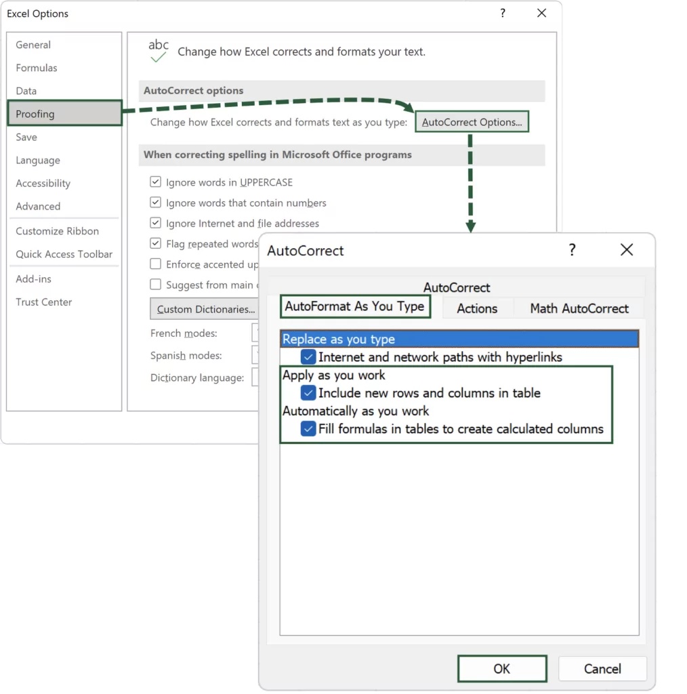Click OK in the AutoCorrect dialog

tap(501, 669)
